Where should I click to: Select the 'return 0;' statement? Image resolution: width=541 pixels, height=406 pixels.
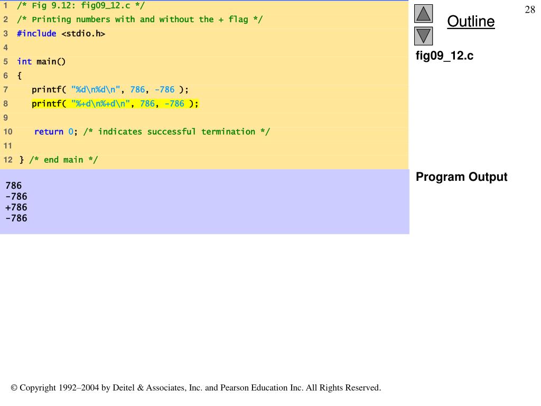56,132
